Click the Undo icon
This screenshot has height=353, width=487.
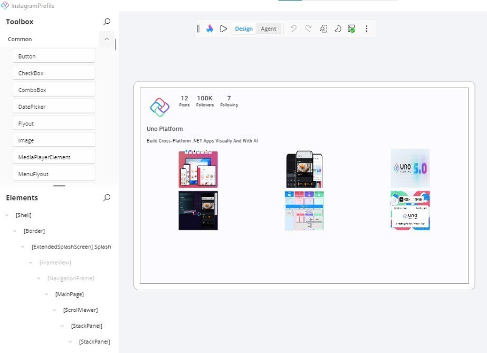point(294,28)
